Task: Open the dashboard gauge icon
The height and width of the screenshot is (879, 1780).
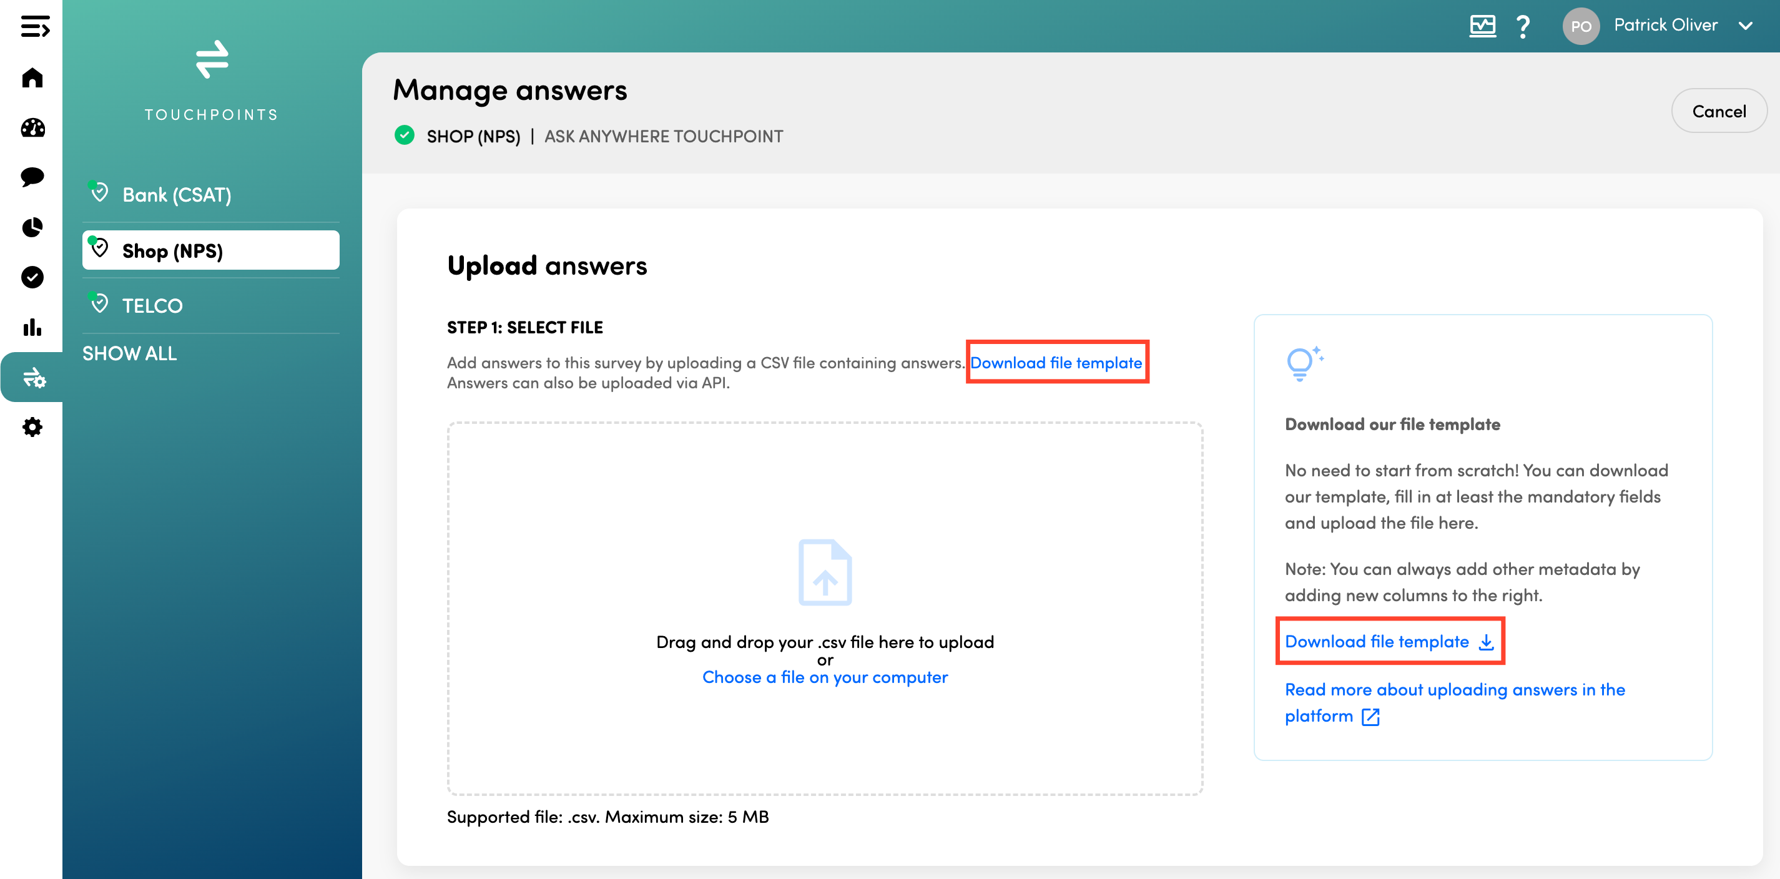Action: point(32,128)
